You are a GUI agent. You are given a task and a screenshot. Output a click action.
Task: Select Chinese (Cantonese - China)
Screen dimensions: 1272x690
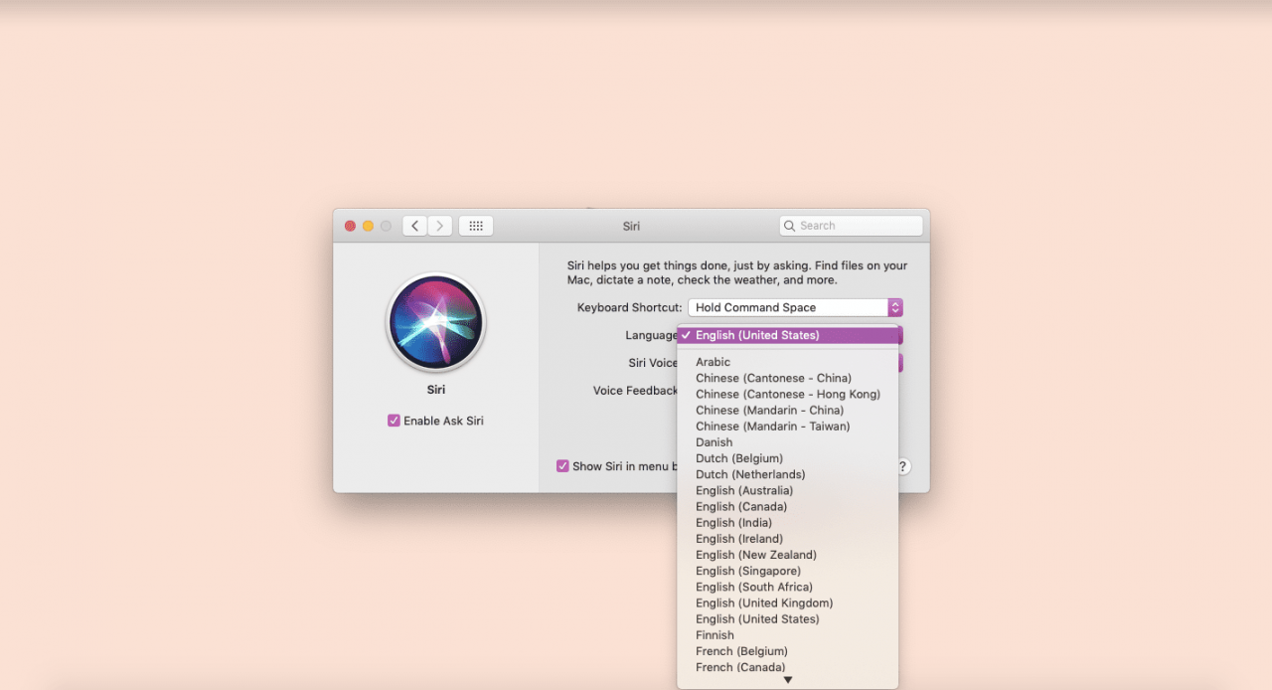(x=788, y=378)
